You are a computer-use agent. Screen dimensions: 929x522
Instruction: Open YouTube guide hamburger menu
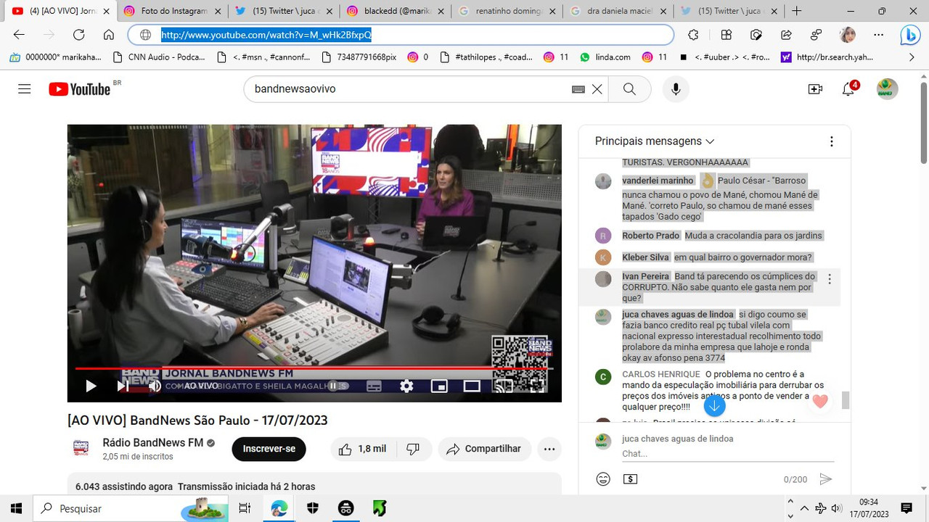coord(25,88)
